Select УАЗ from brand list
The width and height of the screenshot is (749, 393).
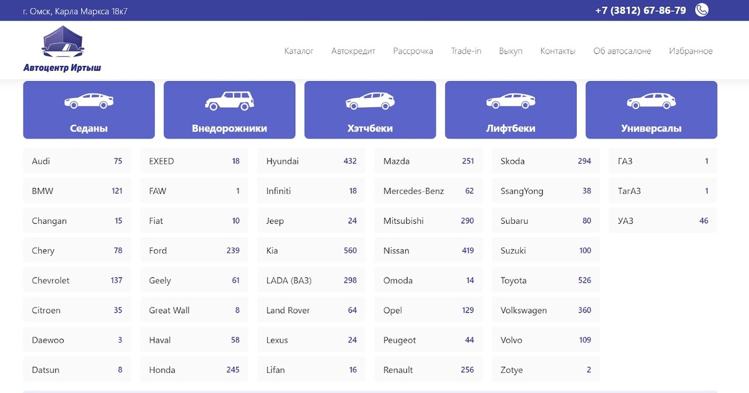tap(663, 221)
